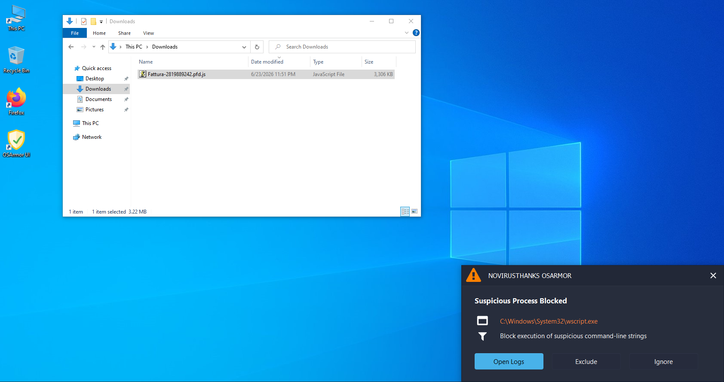Screen dimensions: 724x382
Task: Open OSArmor UI desktop shortcut
Action: [x=16, y=144]
